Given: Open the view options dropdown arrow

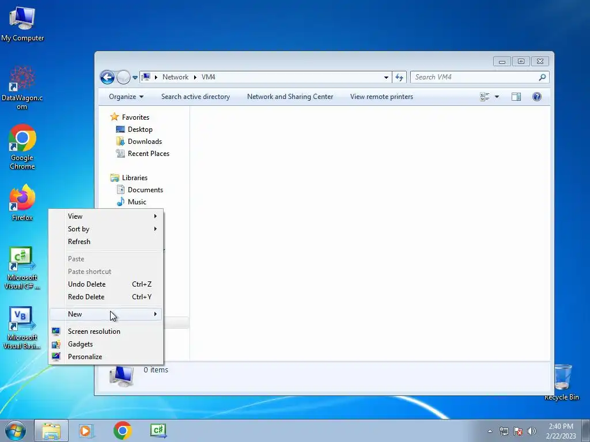Looking at the screenshot, I should (x=497, y=97).
